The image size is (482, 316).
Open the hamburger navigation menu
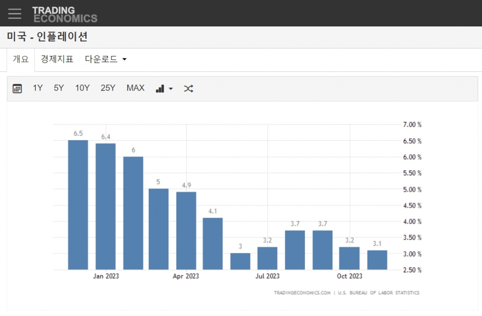pos(15,14)
